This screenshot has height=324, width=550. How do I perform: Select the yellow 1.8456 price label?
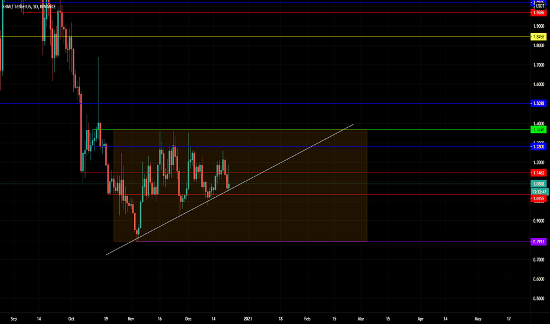538,37
